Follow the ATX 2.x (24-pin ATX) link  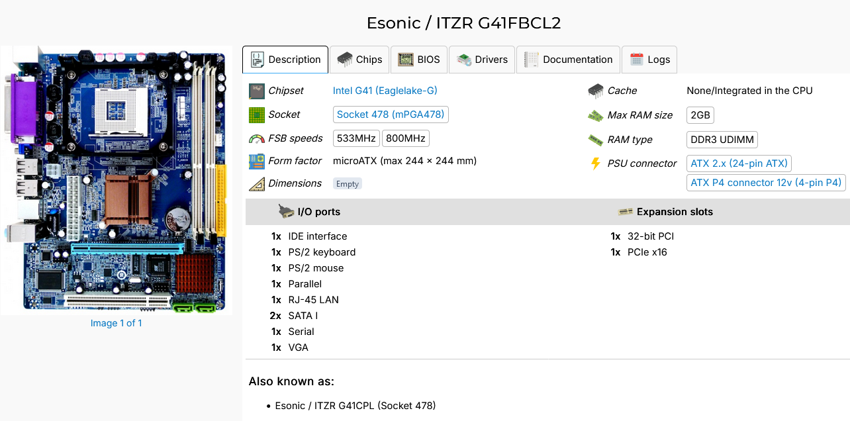739,164
